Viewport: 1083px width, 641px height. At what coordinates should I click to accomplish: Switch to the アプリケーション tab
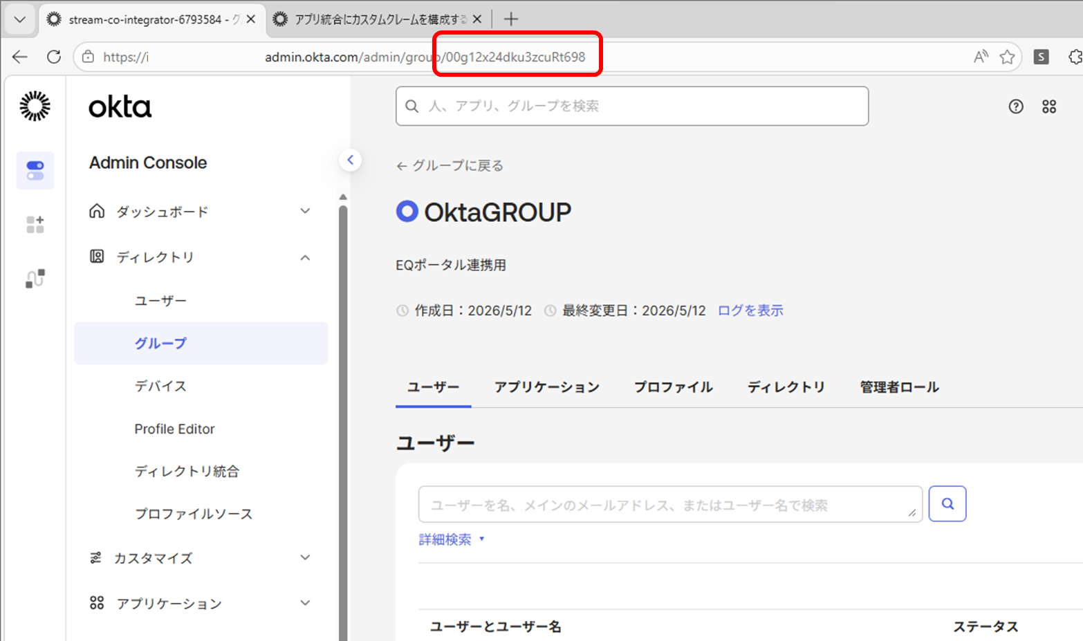[x=546, y=387]
